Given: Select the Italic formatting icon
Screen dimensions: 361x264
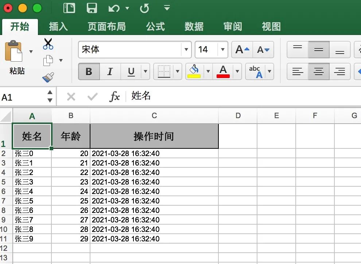Looking at the screenshot, I should point(110,71).
